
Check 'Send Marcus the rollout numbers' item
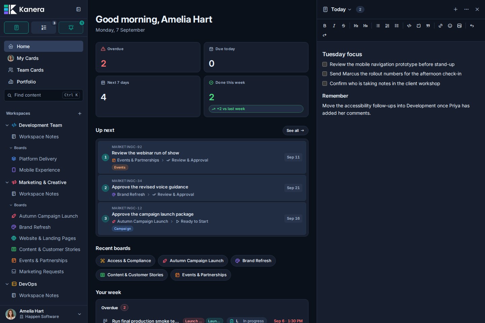(325, 74)
